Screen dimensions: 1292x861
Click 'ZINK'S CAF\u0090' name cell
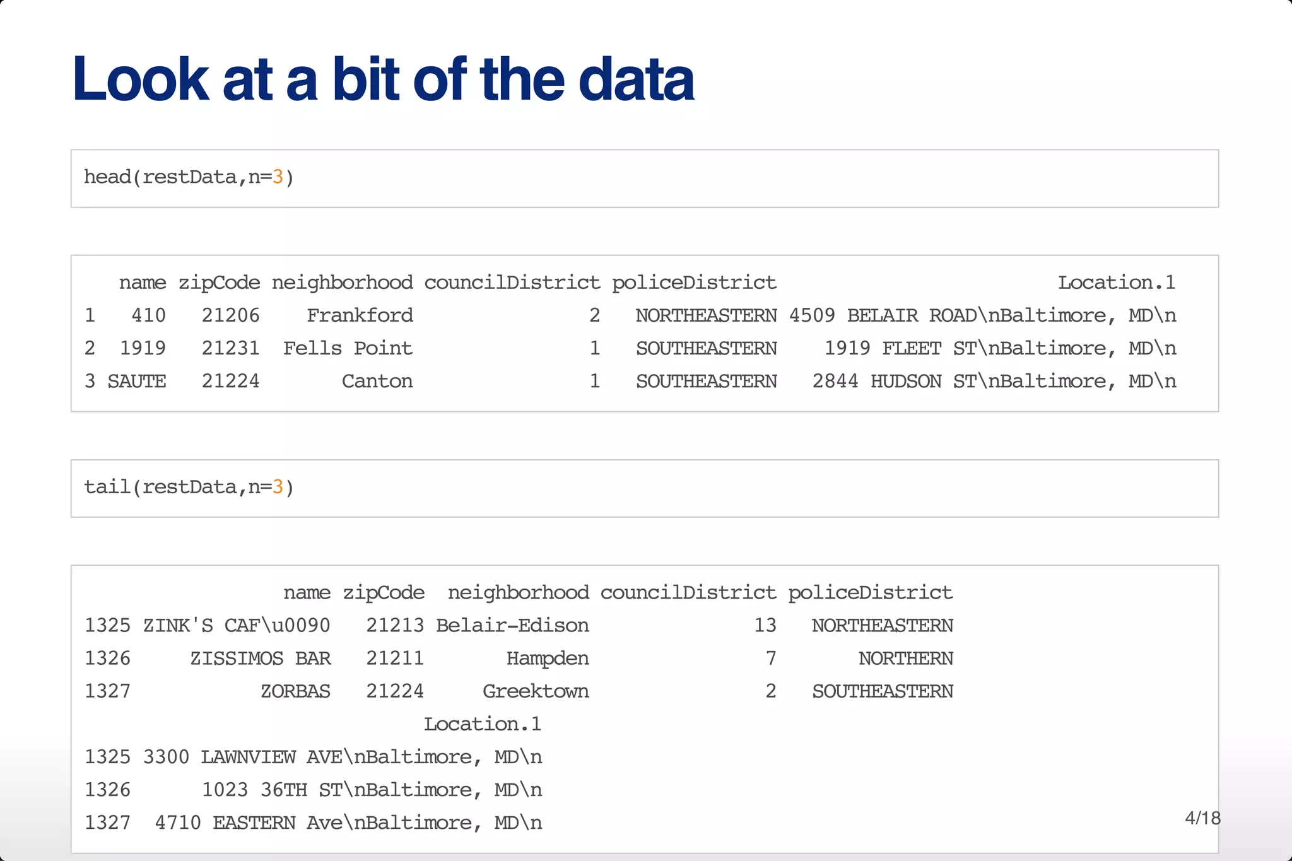click(237, 625)
